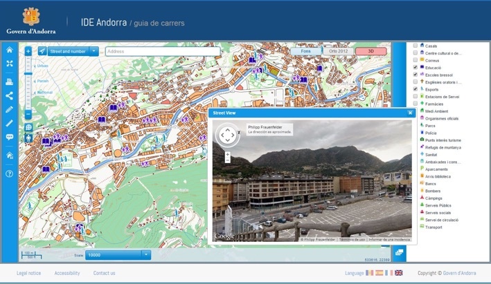Switch to the 3D view tab
Image resolution: width=491 pixels, height=284 pixels.
[x=371, y=51]
